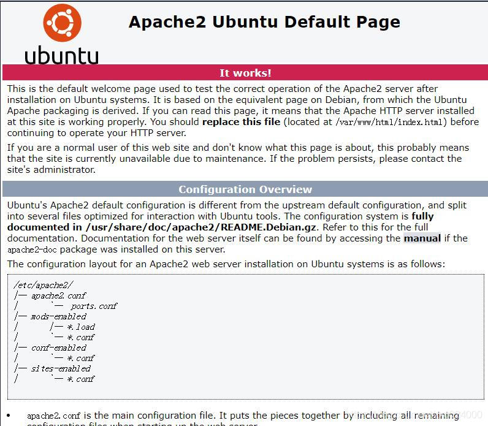Click *.load under mods-enabled
Image resolution: width=488 pixels, height=426 pixels.
click(81, 327)
